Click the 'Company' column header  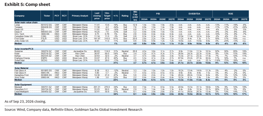(19, 16)
